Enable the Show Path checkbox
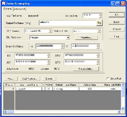The image size is (127, 117). (x=108, y=79)
